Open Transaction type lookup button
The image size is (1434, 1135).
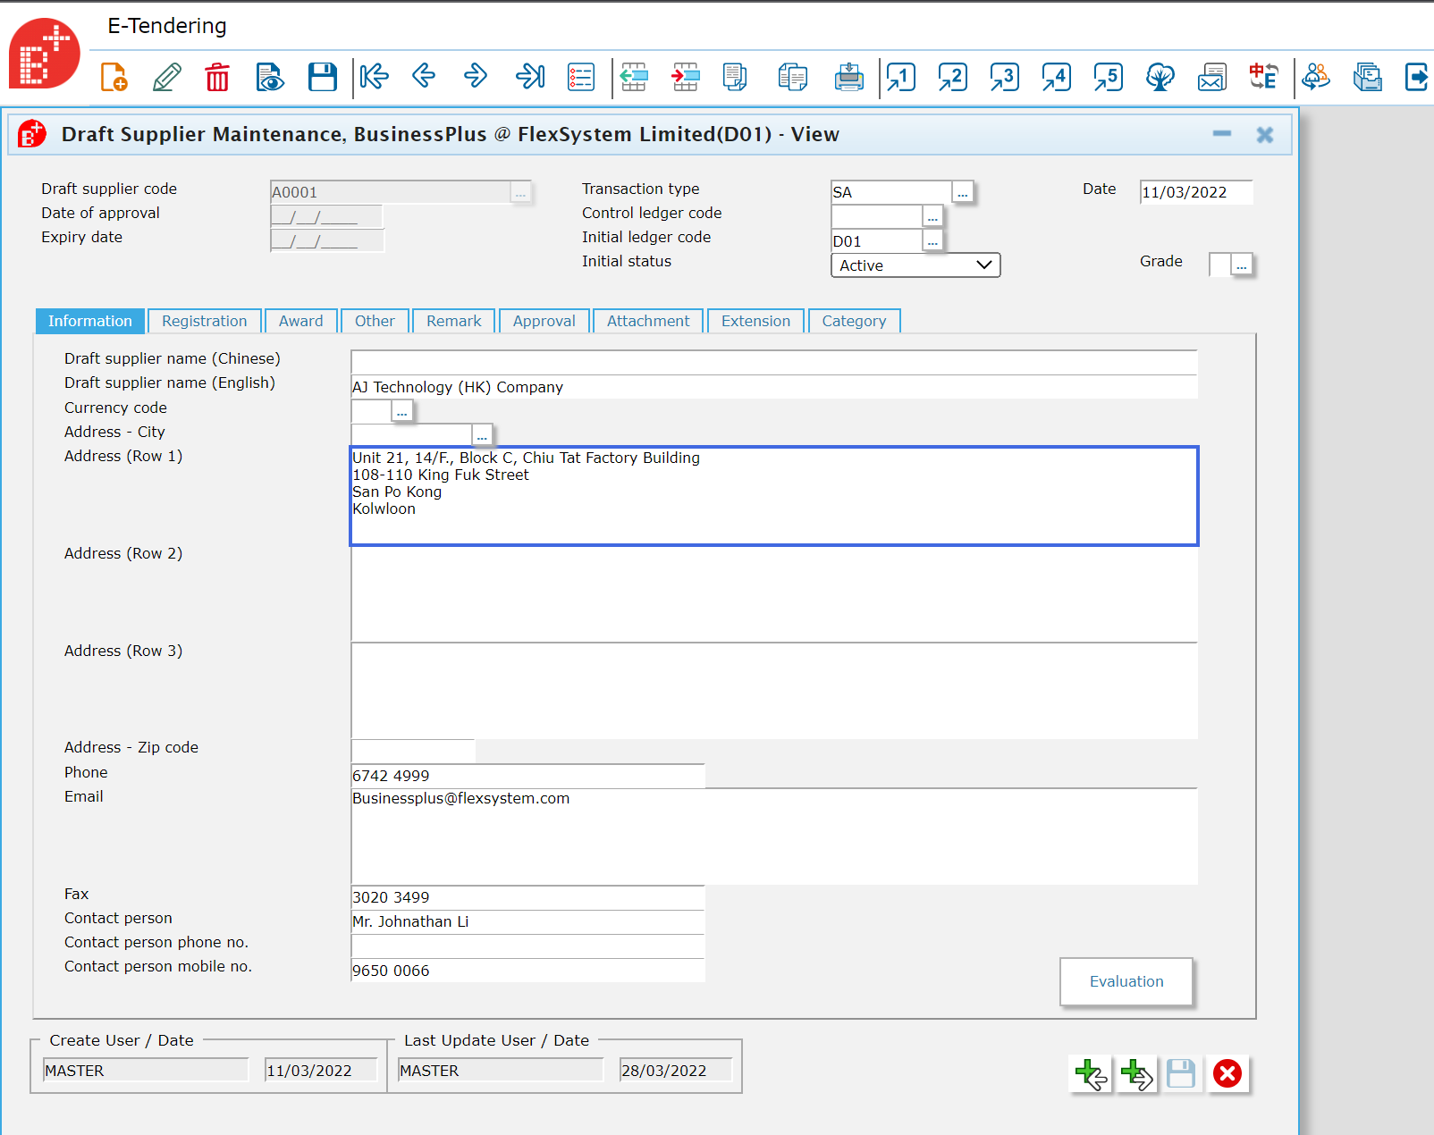[963, 192]
